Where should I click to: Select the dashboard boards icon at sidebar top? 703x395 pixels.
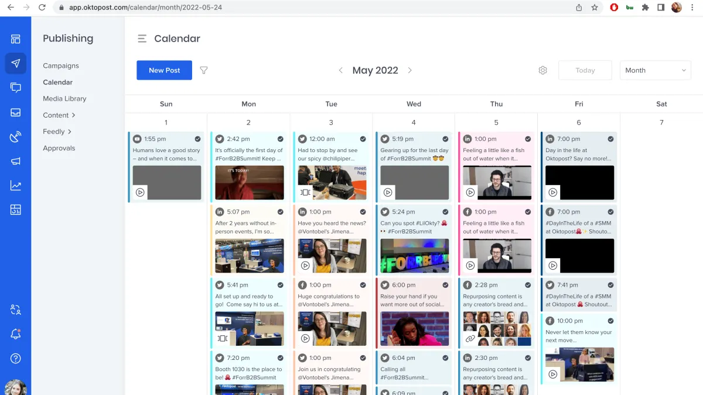pos(15,39)
